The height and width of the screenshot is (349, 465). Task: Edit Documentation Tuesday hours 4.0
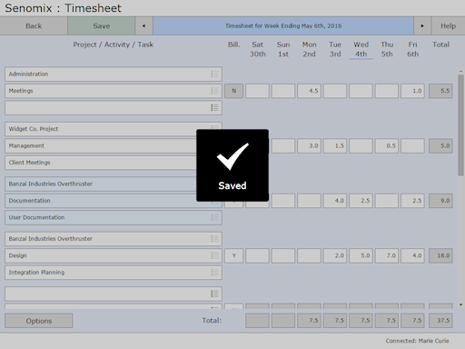[335, 201]
